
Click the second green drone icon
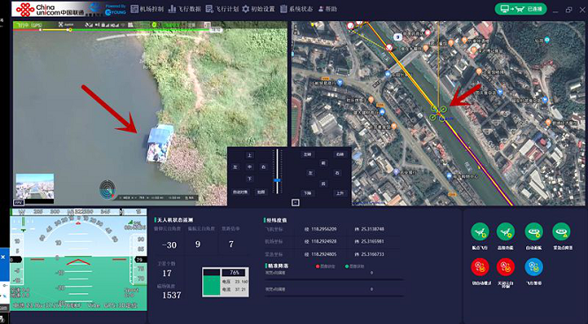click(506, 232)
